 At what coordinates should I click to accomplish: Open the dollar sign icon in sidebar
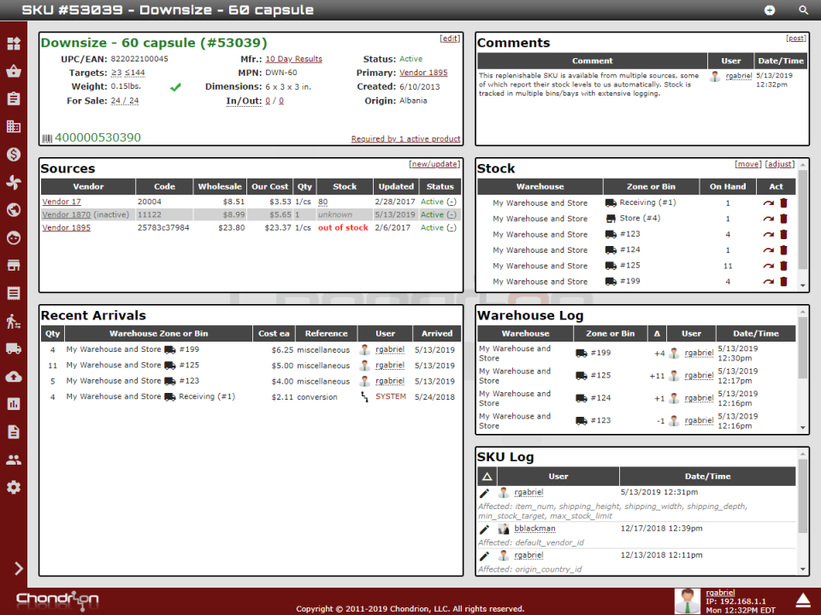coord(14,155)
